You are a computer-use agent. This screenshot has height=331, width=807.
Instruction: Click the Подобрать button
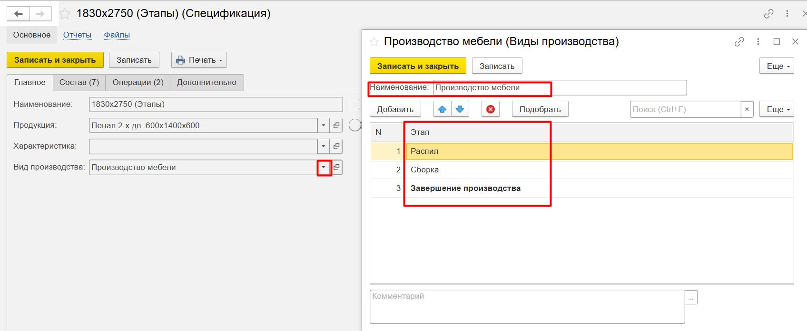point(540,109)
